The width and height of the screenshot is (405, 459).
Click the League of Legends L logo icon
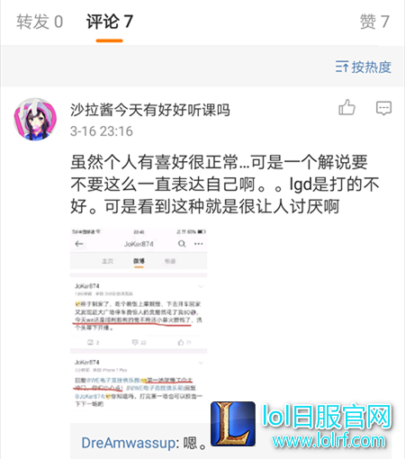(x=233, y=424)
